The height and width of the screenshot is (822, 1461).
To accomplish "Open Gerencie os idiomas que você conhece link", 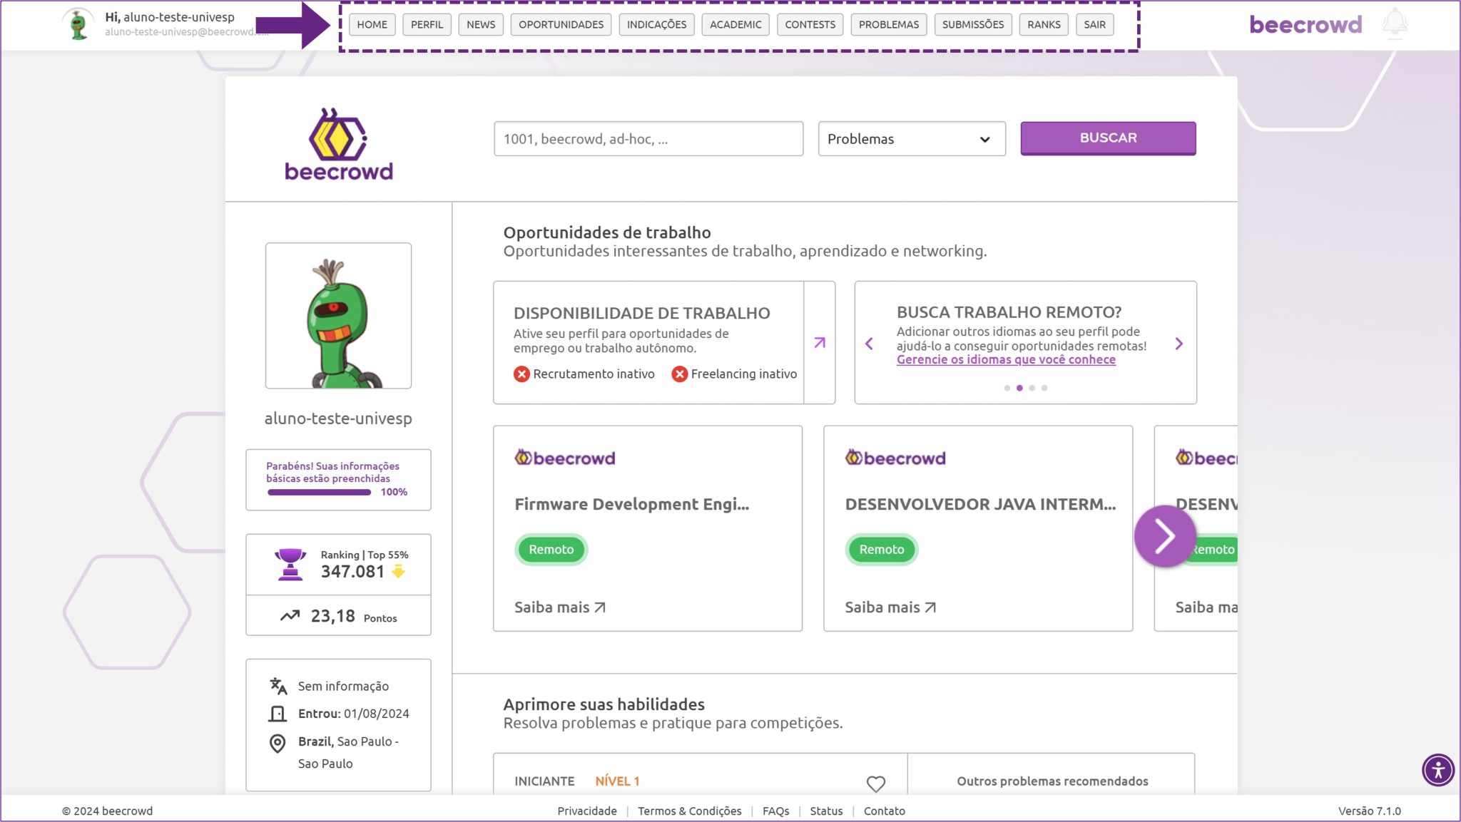I will click(1006, 360).
